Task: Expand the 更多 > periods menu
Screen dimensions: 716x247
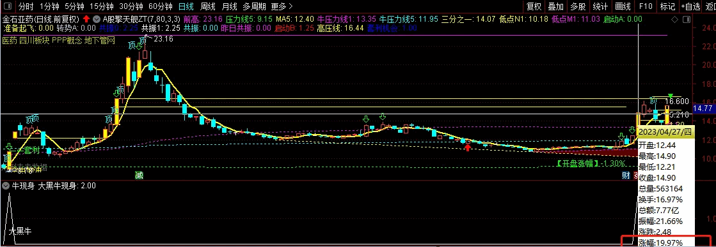Action: pyautogui.click(x=282, y=6)
